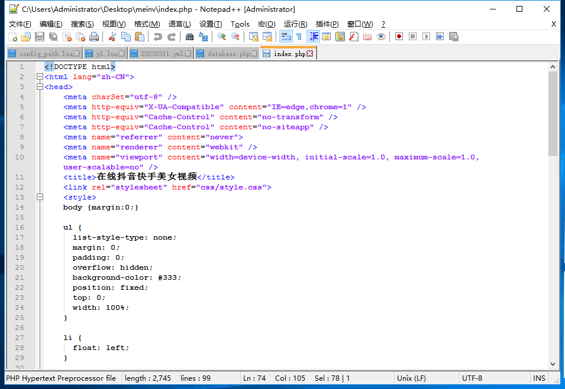Click the vertical scrollbar down arrow
This screenshot has width=565, height=389.
click(553, 364)
